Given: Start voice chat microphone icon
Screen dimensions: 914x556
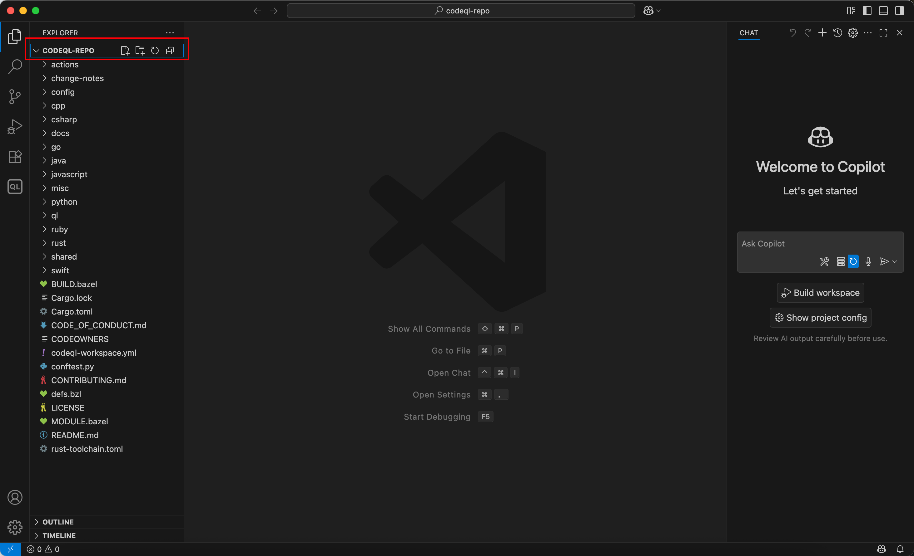Looking at the screenshot, I should pos(868,261).
